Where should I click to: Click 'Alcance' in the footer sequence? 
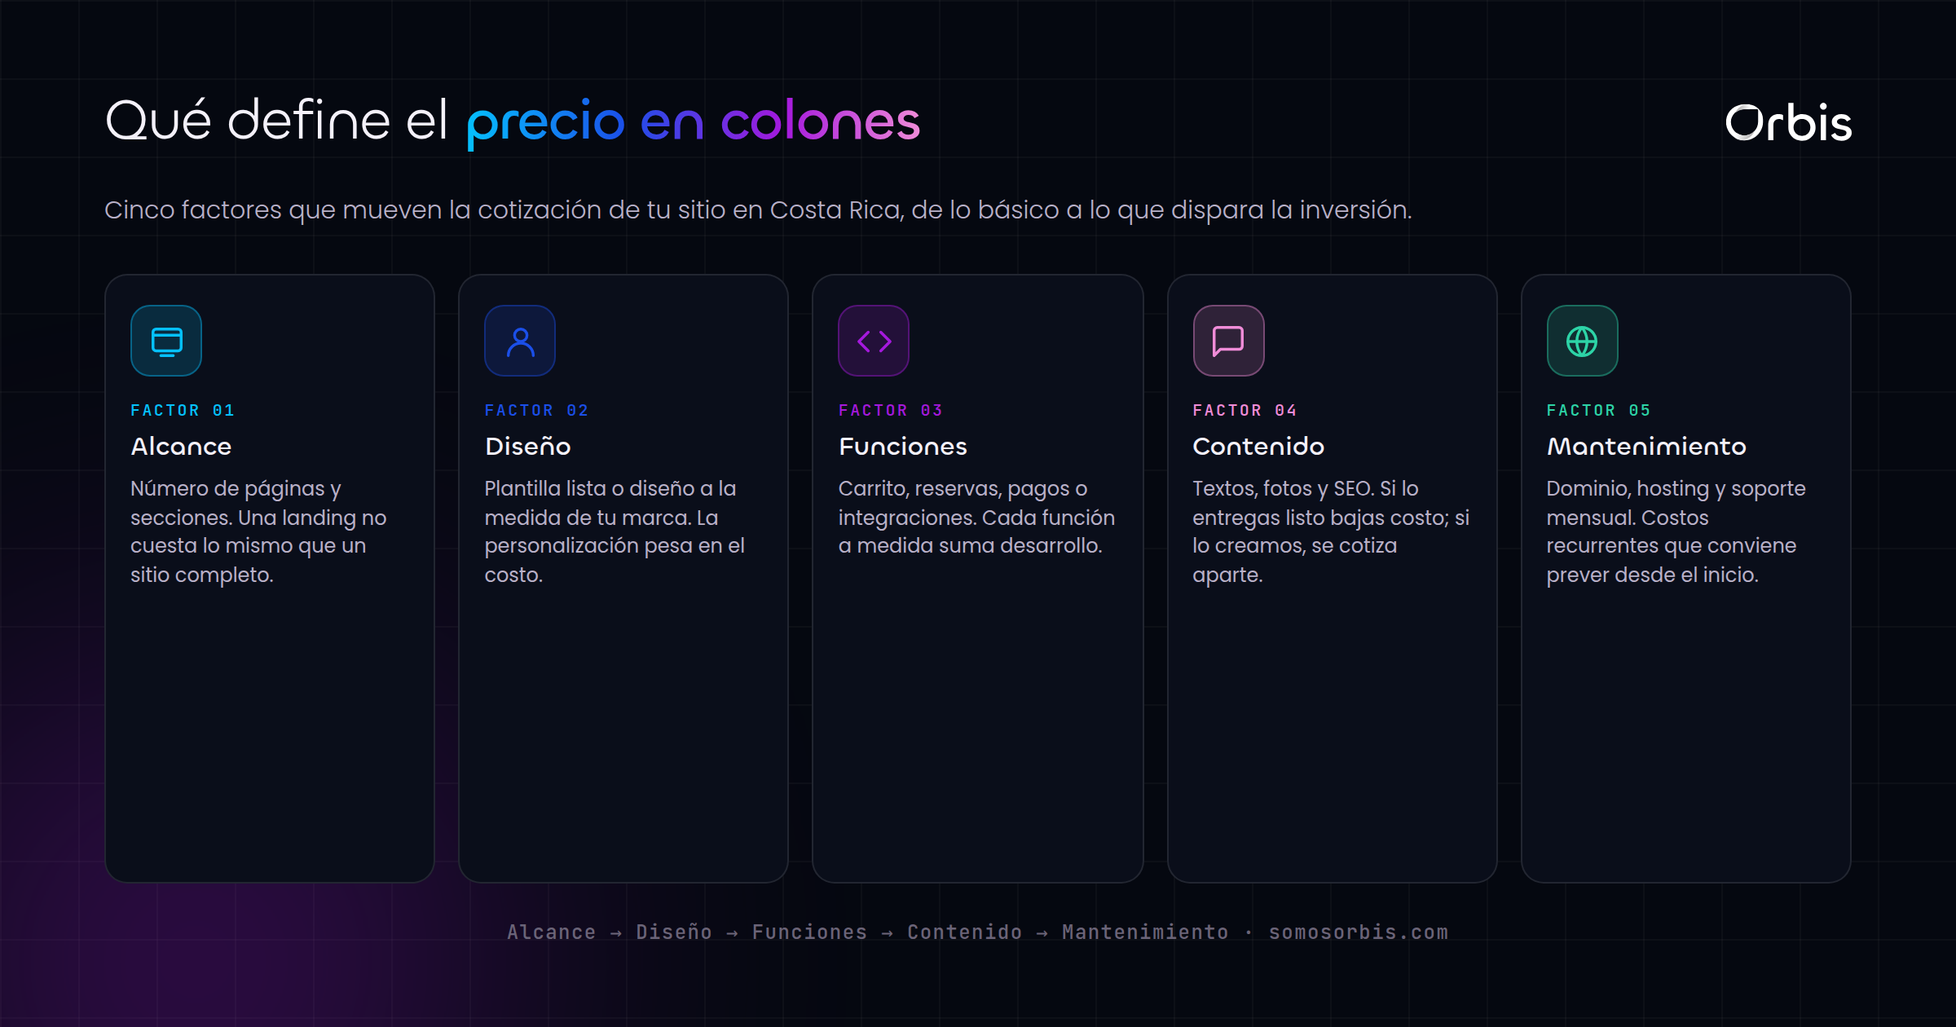(x=552, y=932)
